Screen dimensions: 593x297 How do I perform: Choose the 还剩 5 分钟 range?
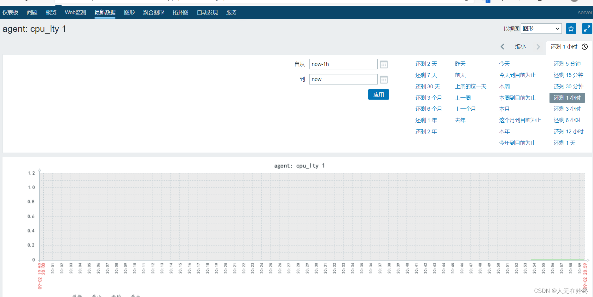pyautogui.click(x=567, y=64)
